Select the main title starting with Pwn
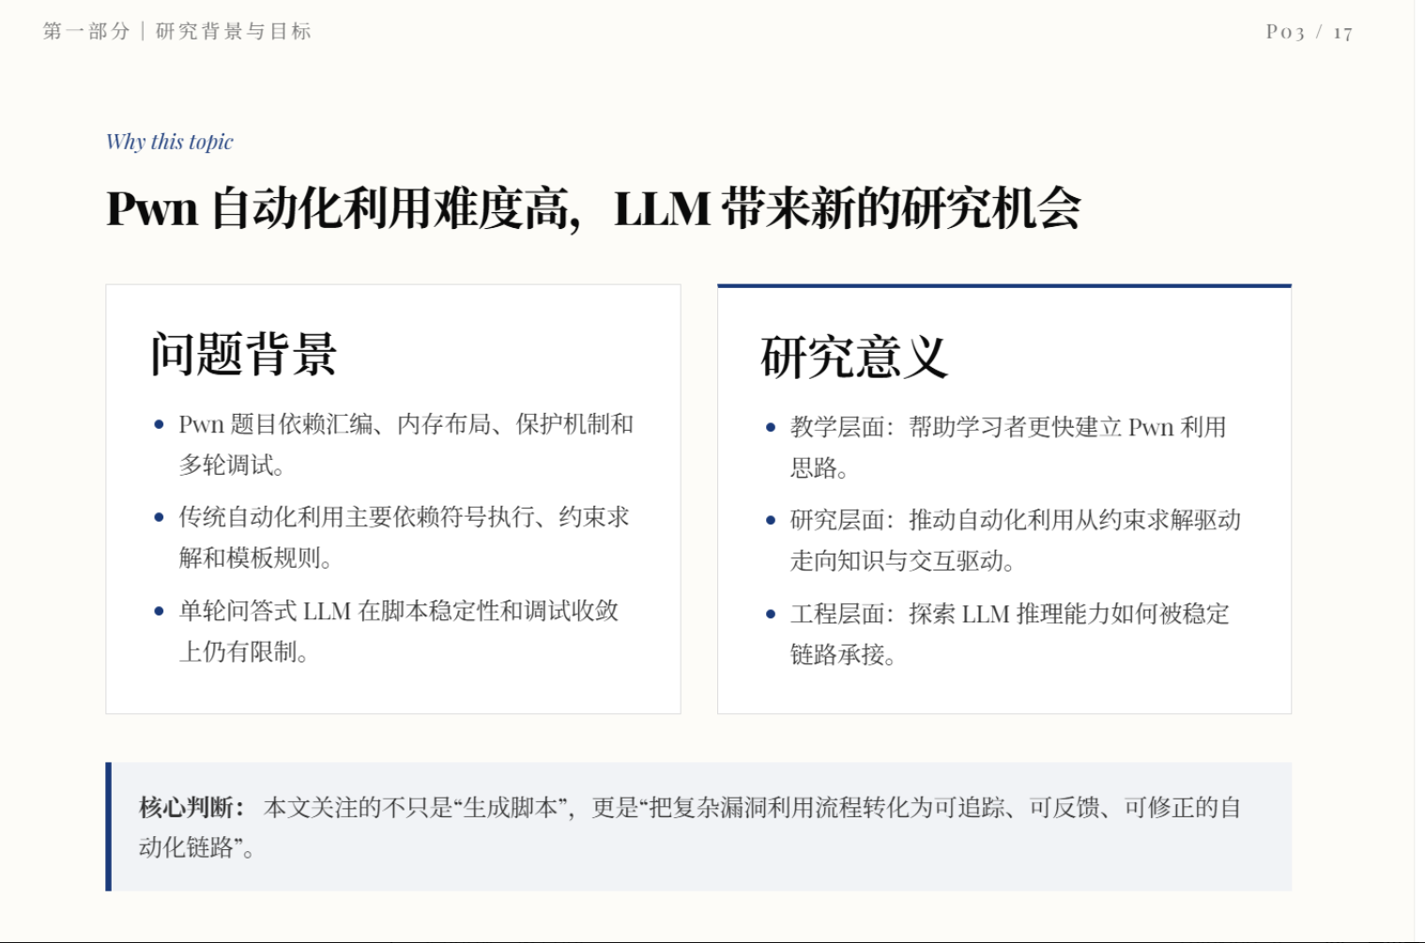This screenshot has height=943, width=1425. (x=593, y=207)
